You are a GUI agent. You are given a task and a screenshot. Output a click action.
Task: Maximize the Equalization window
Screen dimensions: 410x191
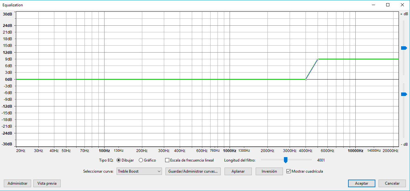pyautogui.click(x=388, y=5)
